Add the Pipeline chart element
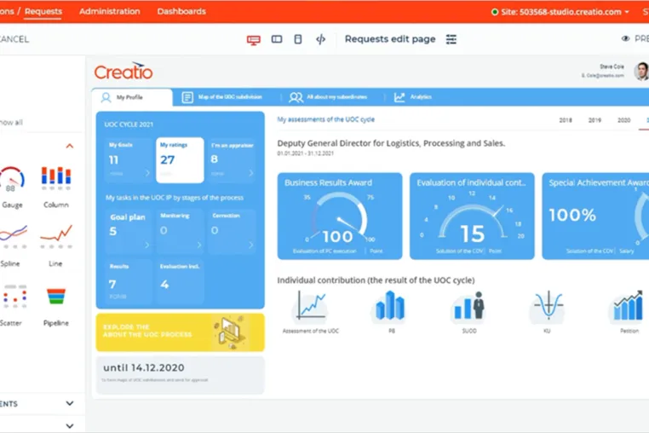 point(56,306)
